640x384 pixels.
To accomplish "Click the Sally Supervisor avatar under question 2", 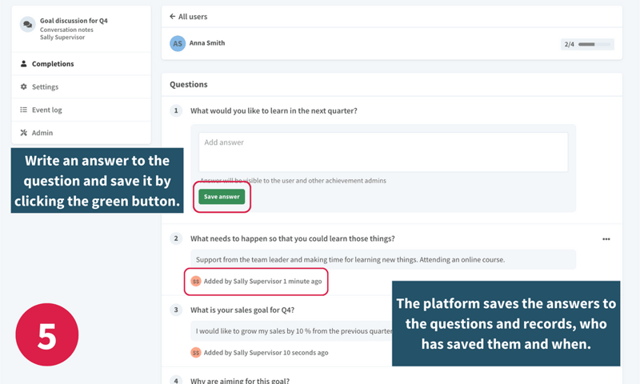I will pyautogui.click(x=196, y=281).
